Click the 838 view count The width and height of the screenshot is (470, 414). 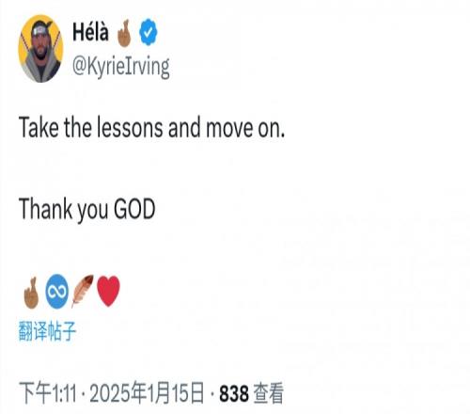pyautogui.click(x=234, y=393)
